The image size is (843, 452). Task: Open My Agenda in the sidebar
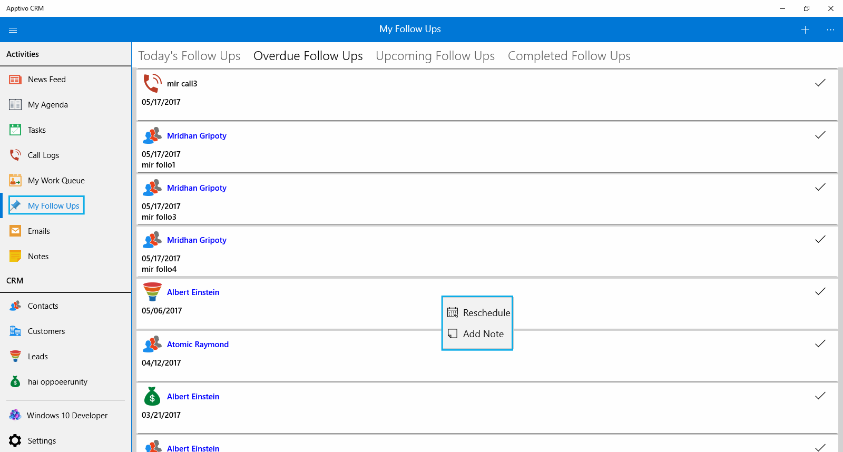47,105
